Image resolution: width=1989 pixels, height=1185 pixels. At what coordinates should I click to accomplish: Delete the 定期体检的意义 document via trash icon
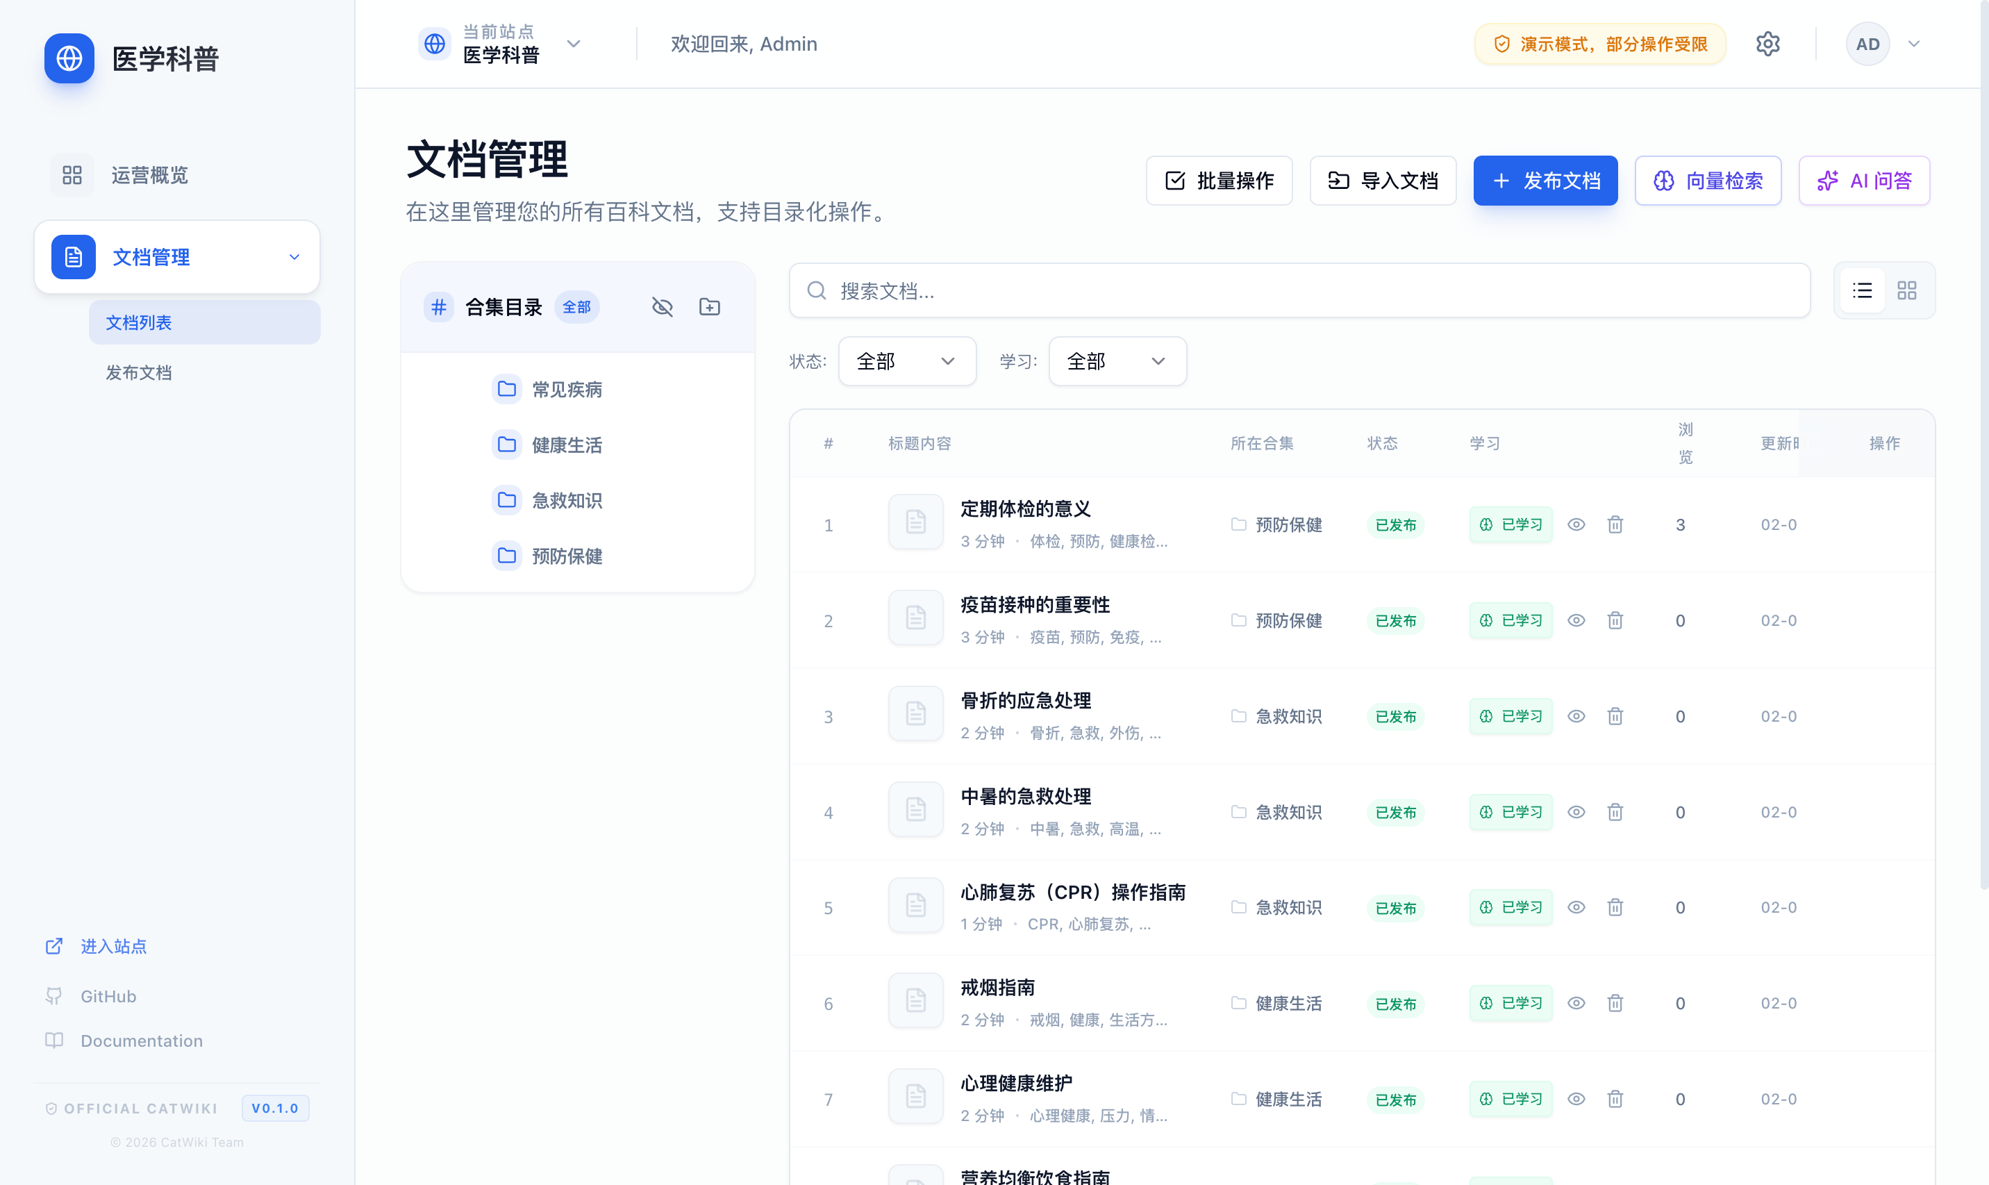click(1615, 524)
